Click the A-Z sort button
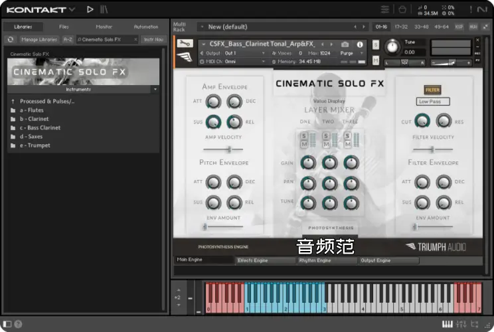 point(68,39)
